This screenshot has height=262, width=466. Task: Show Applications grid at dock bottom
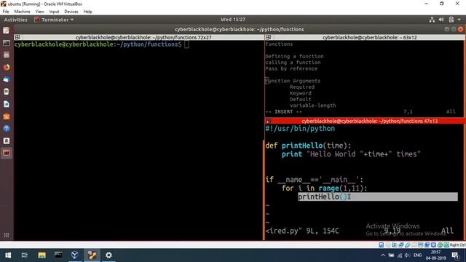point(7,235)
